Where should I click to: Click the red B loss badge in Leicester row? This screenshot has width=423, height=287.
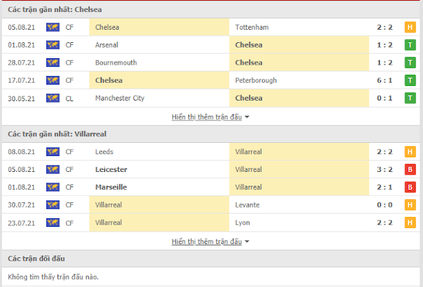tap(410, 169)
